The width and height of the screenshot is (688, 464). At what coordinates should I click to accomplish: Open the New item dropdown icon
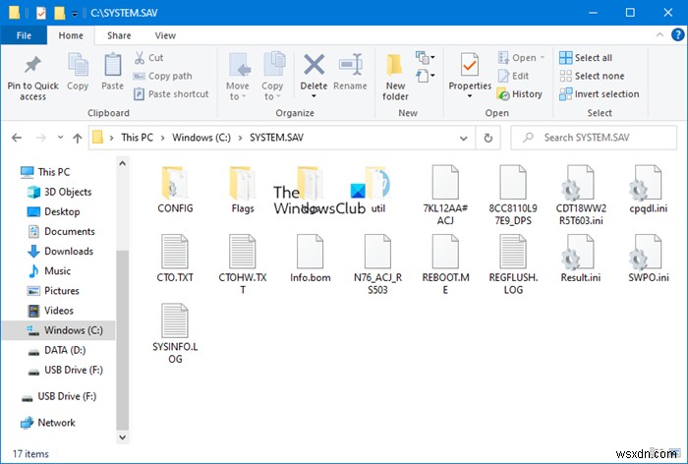coord(425,57)
